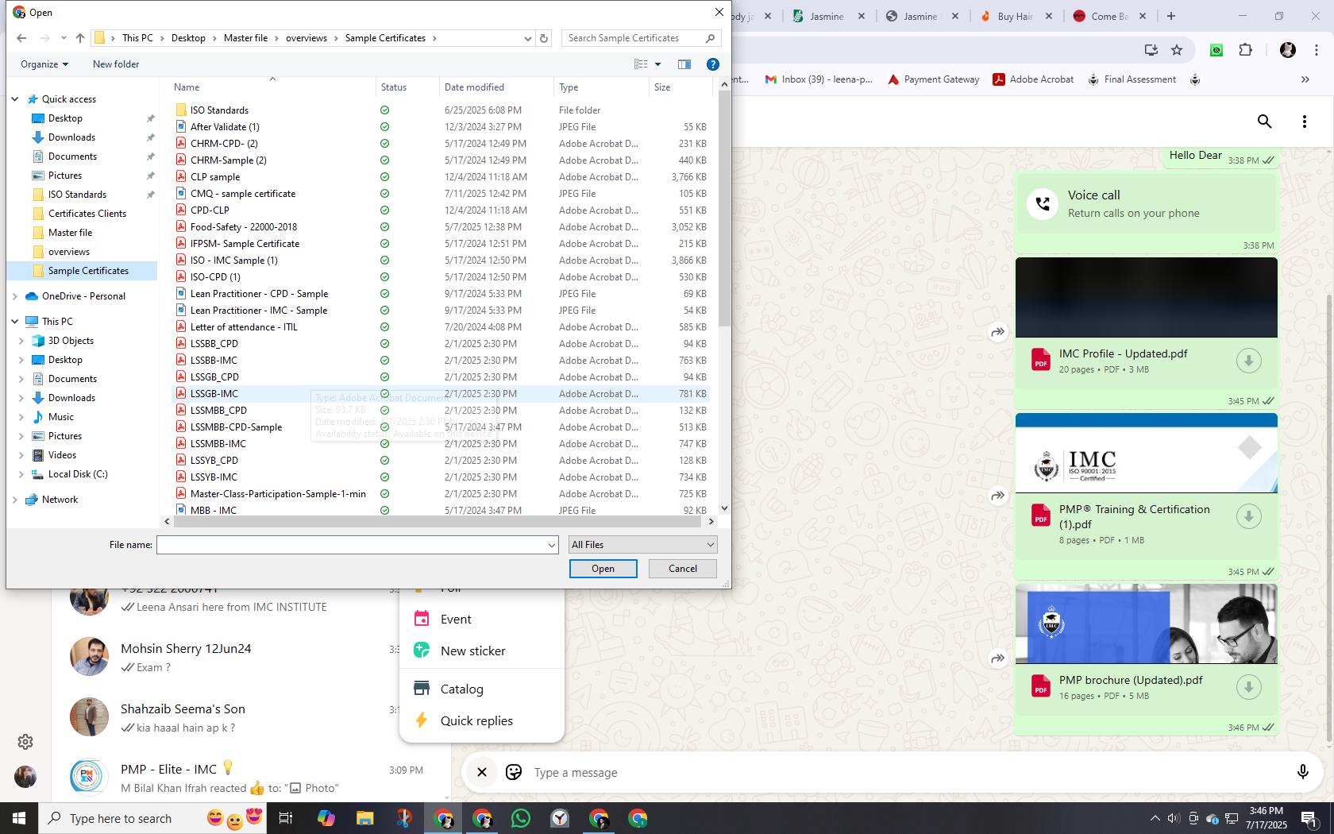Toggle the preview pane icon in dialog

(684, 64)
